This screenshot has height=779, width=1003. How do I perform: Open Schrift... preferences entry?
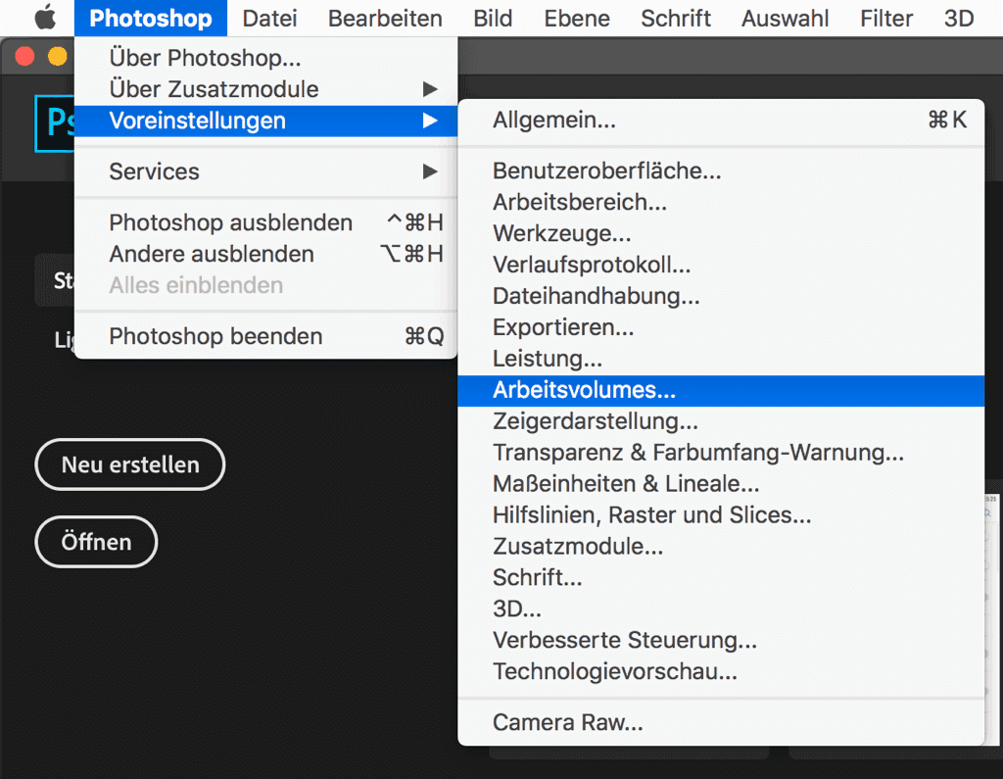721,578
